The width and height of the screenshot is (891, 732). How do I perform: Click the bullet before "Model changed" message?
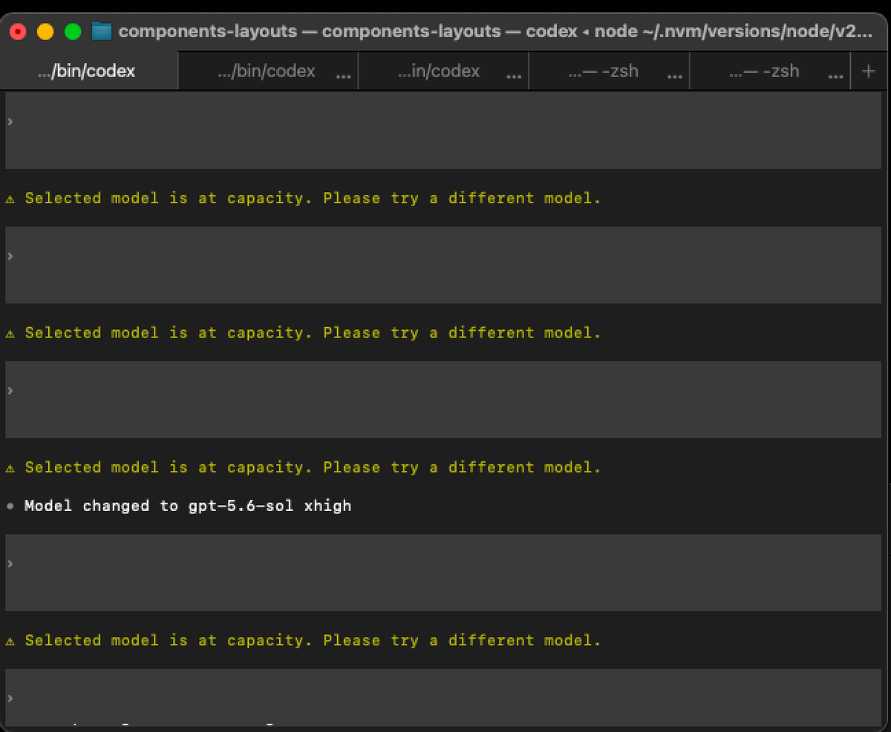10,506
